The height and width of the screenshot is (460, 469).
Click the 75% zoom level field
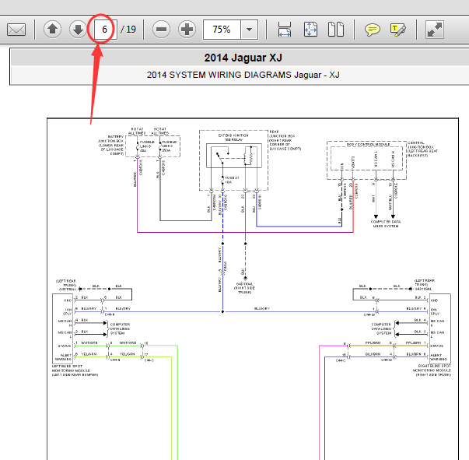click(222, 30)
